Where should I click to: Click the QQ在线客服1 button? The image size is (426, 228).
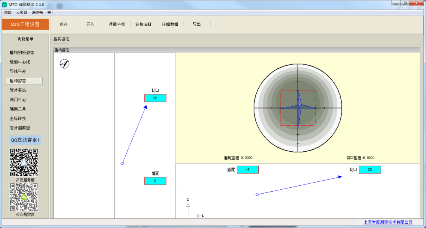tap(25, 140)
